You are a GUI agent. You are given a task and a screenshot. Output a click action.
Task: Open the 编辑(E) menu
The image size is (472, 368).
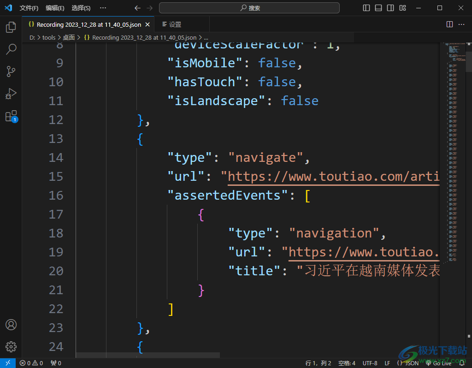55,8
